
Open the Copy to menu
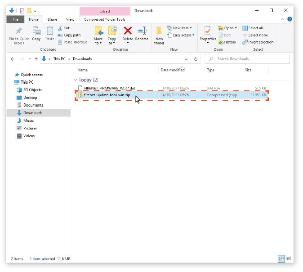coord(112,36)
